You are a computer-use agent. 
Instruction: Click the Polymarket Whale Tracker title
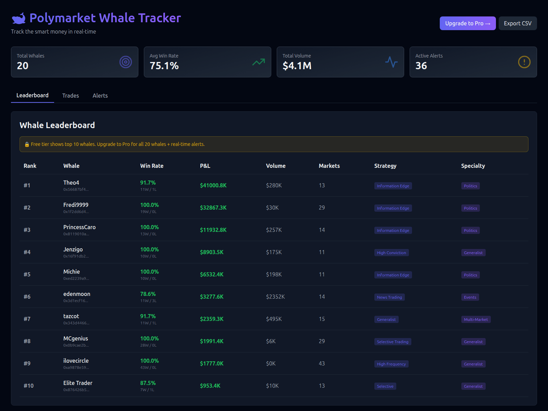point(105,18)
